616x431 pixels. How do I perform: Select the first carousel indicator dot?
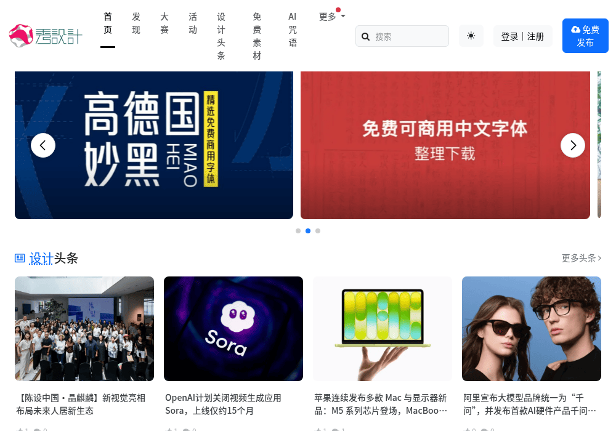(x=298, y=231)
